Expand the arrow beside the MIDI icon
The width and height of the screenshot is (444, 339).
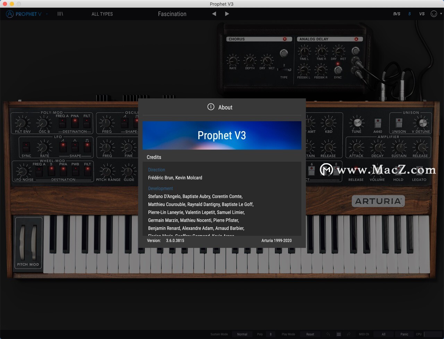(441, 14)
